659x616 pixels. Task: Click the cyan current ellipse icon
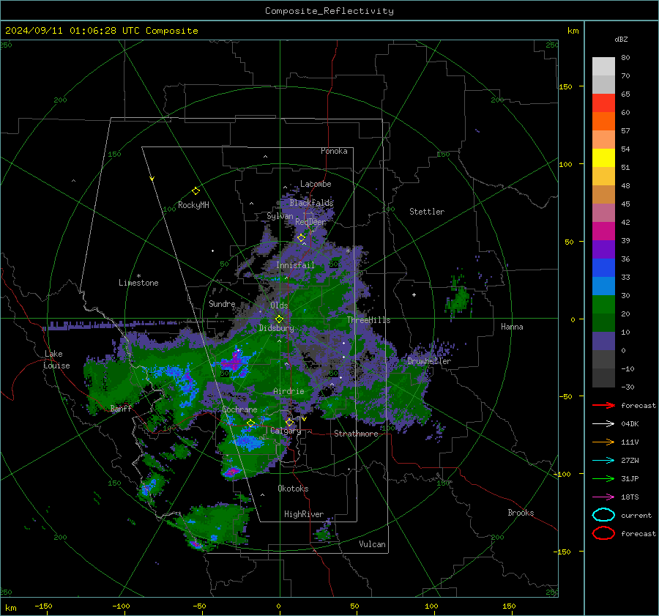pos(603,515)
